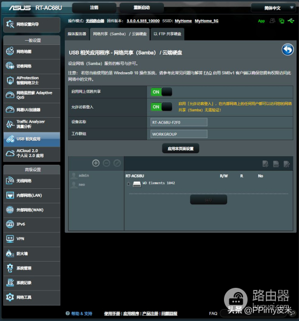Open the Network Map page
299x321 pixels.
click(32, 52)
